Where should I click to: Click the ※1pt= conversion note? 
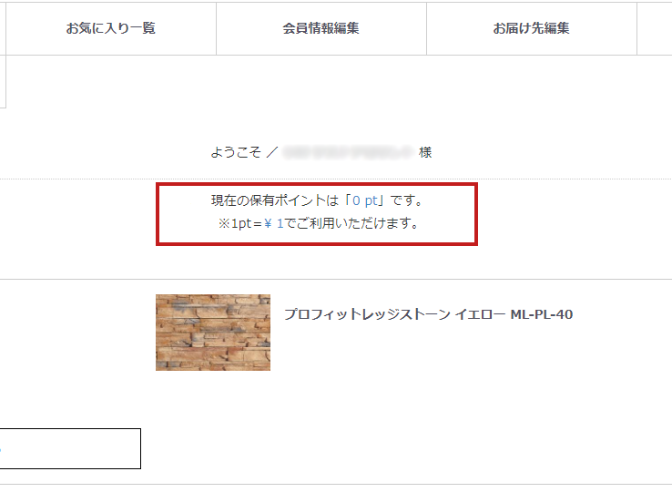[x=241, y=223]
